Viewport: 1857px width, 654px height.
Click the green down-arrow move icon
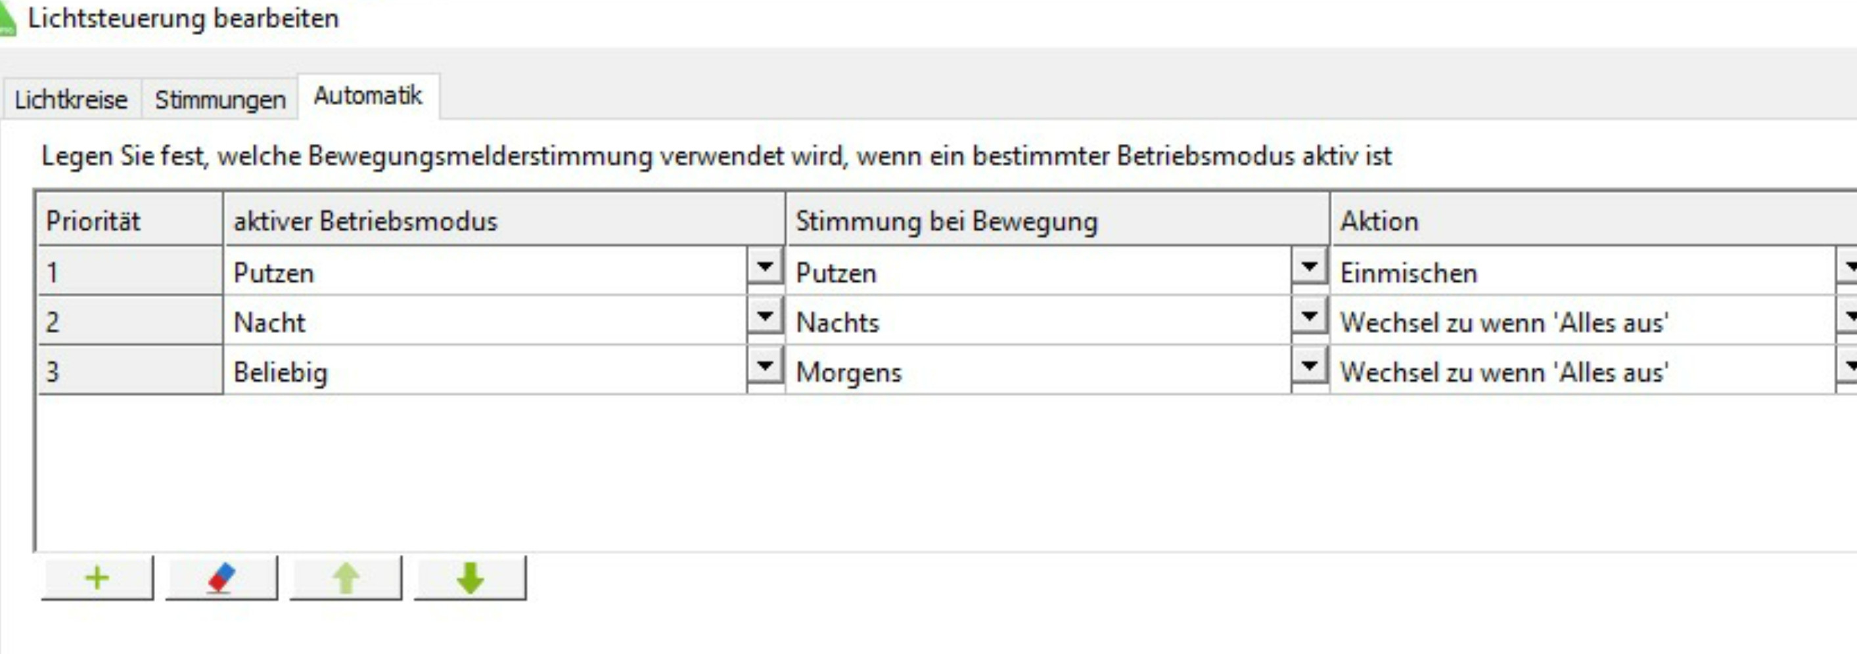pyautogui.click(x=470, y=578)
